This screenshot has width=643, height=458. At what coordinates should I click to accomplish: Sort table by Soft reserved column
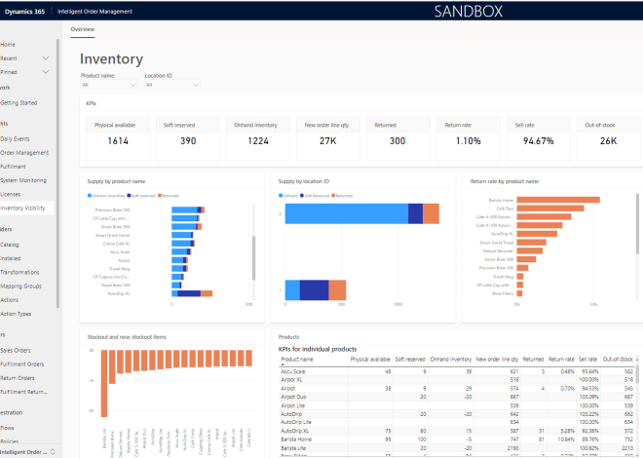(410, 360)
